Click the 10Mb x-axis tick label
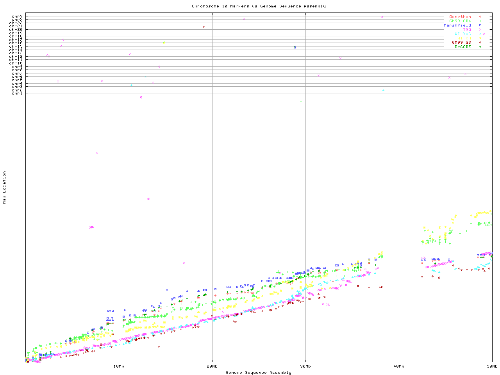 119,366
